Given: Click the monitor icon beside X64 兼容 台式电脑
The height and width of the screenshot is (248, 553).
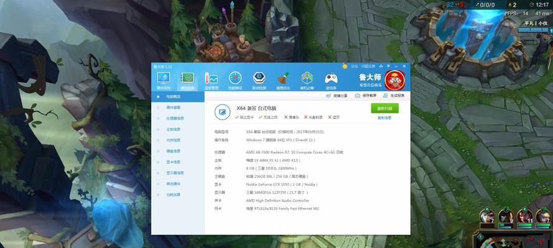Looking at the screenshot, I should [223, 112].
